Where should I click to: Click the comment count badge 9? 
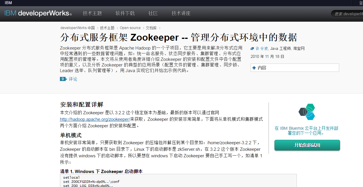click(63, 79)
